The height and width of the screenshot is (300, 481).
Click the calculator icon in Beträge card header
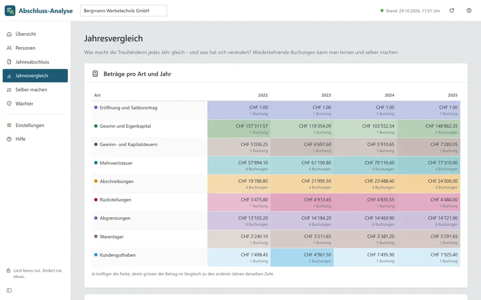point(95,74)
